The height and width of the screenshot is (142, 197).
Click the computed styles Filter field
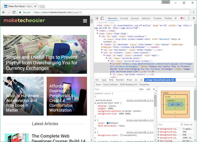pyautogui.click(x=168, y=124)
